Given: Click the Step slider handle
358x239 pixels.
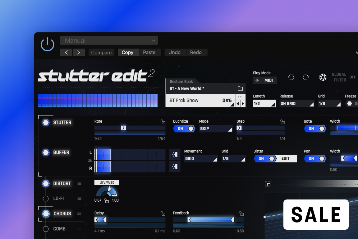Looking at the screenshot, I should click(x=239, y=128).
